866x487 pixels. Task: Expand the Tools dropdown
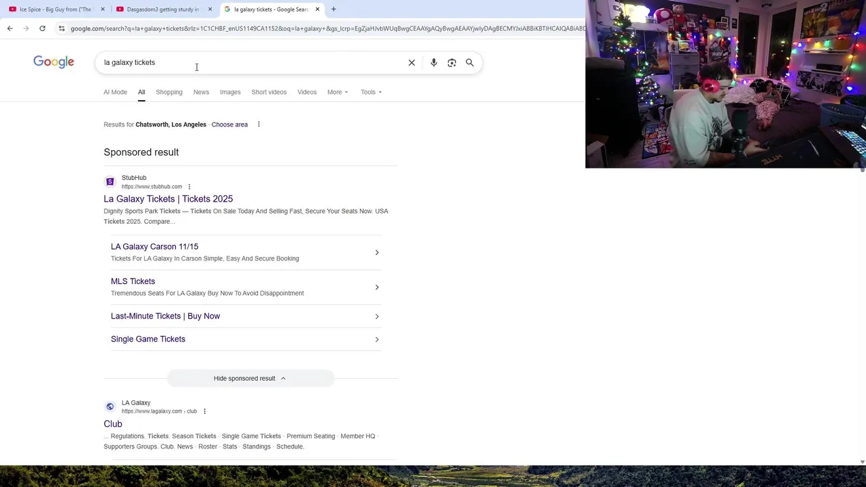[x=371, y=92]
